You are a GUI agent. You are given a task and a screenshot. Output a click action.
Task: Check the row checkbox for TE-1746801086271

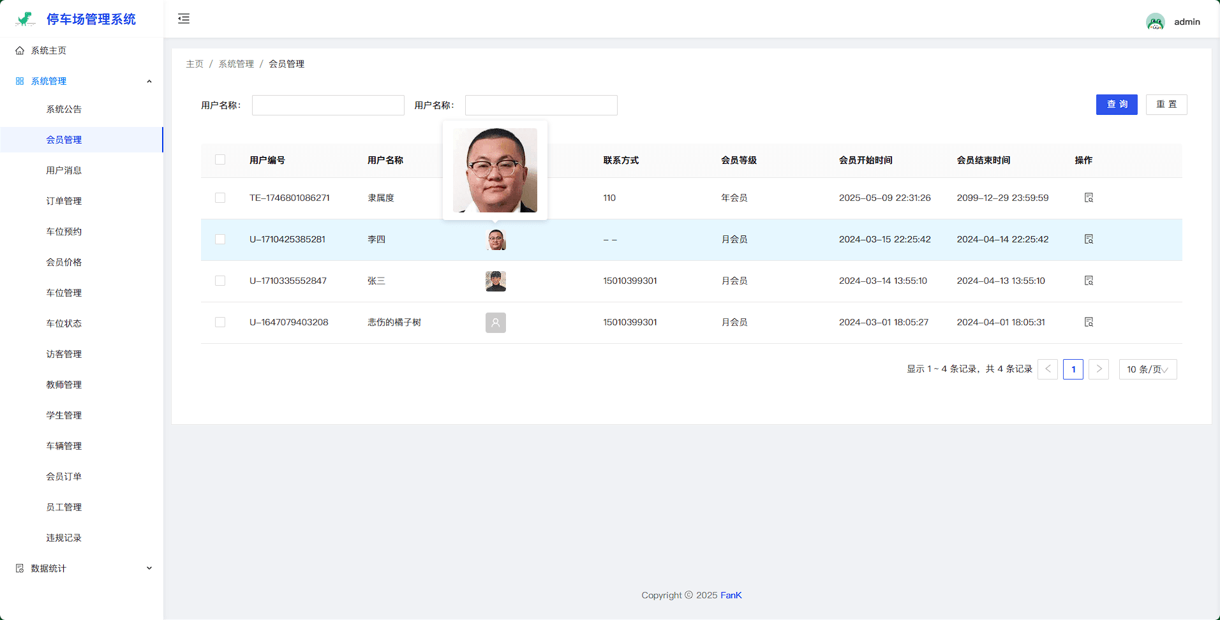(x=220, y=198)
